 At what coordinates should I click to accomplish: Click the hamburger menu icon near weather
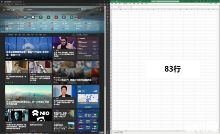4,10
